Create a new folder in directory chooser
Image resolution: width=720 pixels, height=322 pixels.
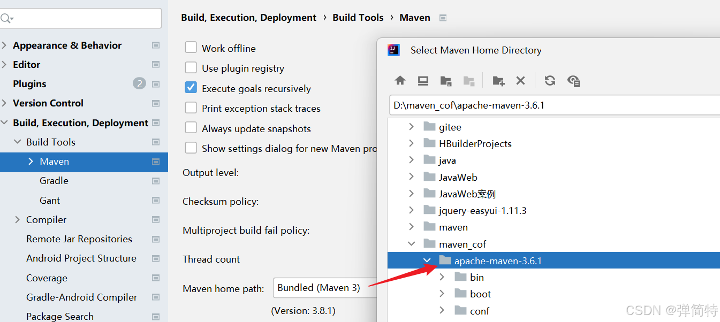click(x=498, y=80)
